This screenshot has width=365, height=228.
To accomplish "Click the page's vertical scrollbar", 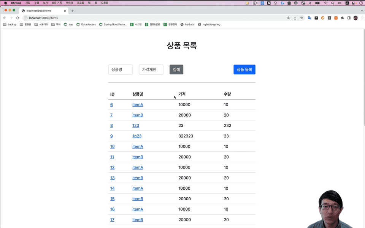I will point(363,78).
